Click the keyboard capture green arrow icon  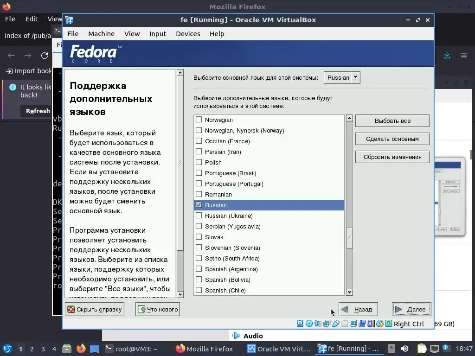[388, 323]
